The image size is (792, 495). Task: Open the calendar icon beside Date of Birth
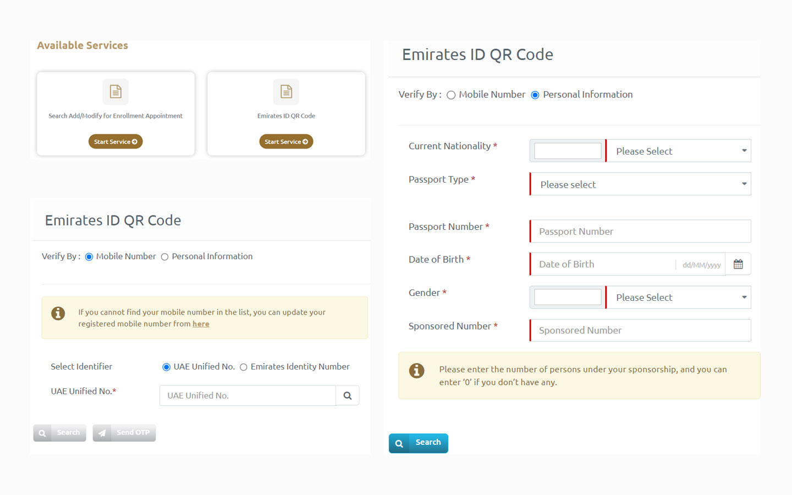click(738, 264)
